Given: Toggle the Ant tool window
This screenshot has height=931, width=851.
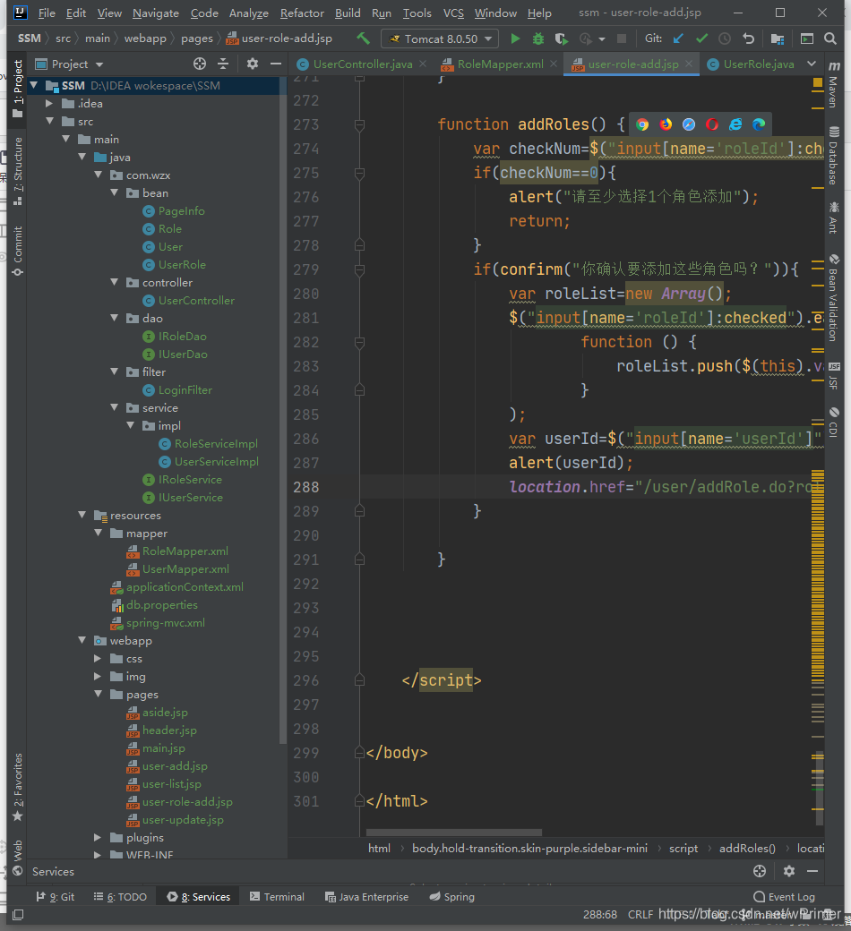Looking at the screenshot, I should click(834, 218).
